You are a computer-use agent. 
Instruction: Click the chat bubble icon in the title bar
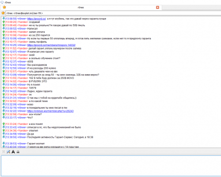pyautogui.click(x=2, y=2)
